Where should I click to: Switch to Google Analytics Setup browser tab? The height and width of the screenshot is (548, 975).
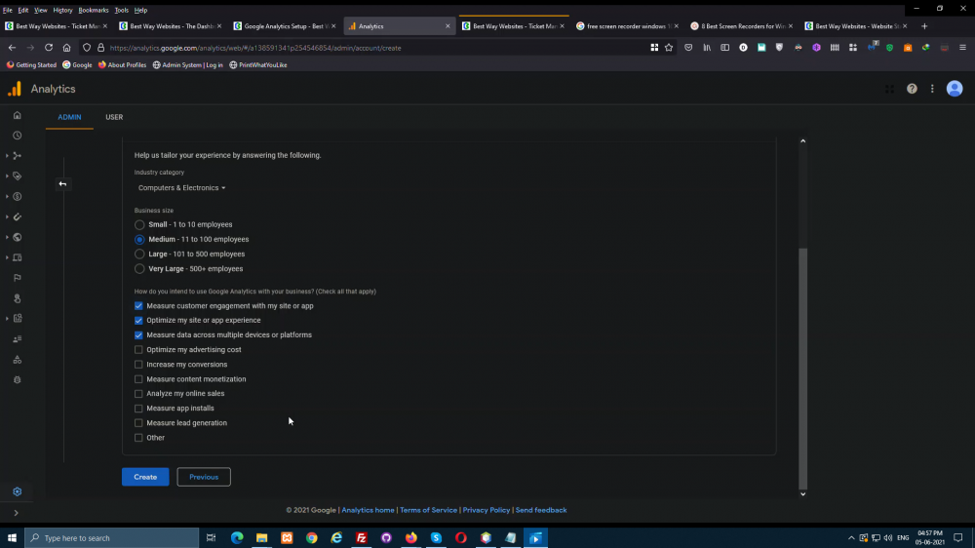(285, 26)
